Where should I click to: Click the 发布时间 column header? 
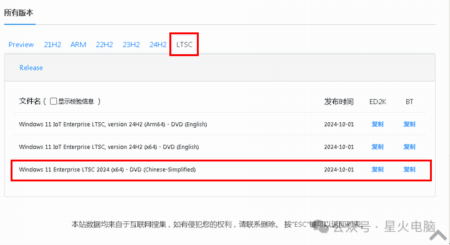pyautogui.click(x=339, y=102)
